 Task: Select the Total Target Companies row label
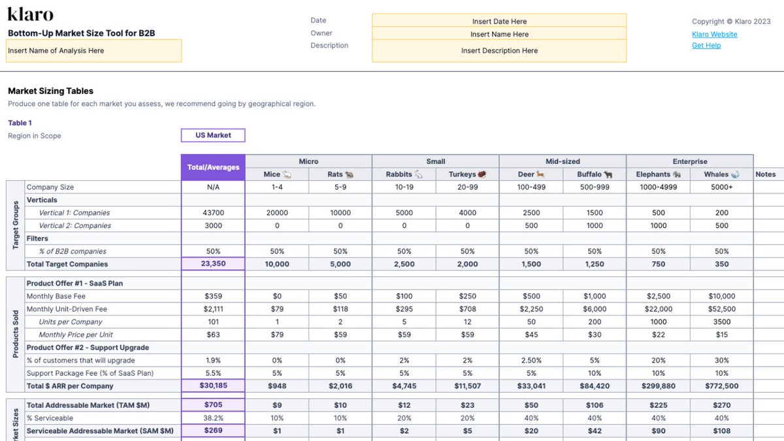pyautogui.click(x=67, y=264)
